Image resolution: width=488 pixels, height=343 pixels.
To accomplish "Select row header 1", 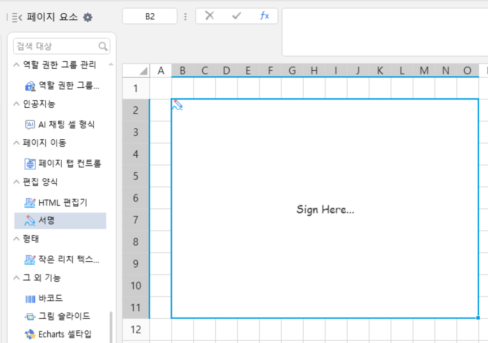I will tap(136, 88).
